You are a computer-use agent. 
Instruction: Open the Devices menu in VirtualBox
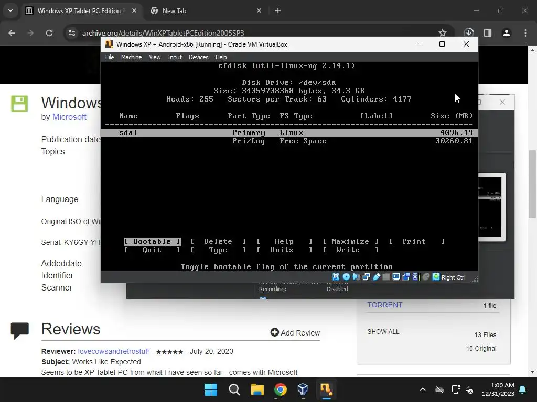198,57
